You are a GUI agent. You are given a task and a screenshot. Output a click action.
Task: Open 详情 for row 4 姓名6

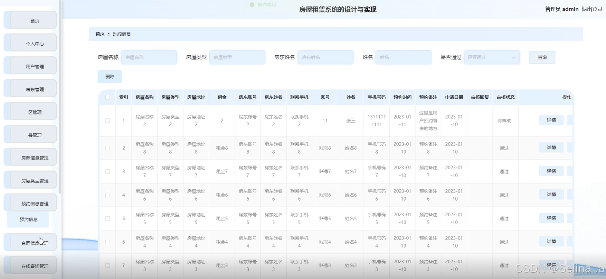point(551,194)
